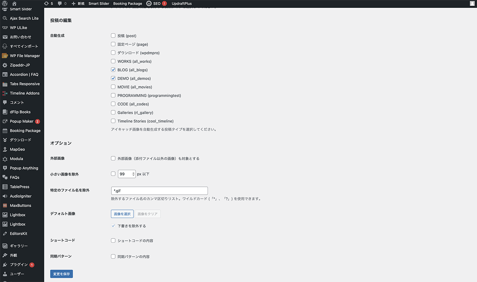Uncheck the BLOG (all_blogs) checkbox
The width and height of the screenshot is (477, 282).
(113, 70)
